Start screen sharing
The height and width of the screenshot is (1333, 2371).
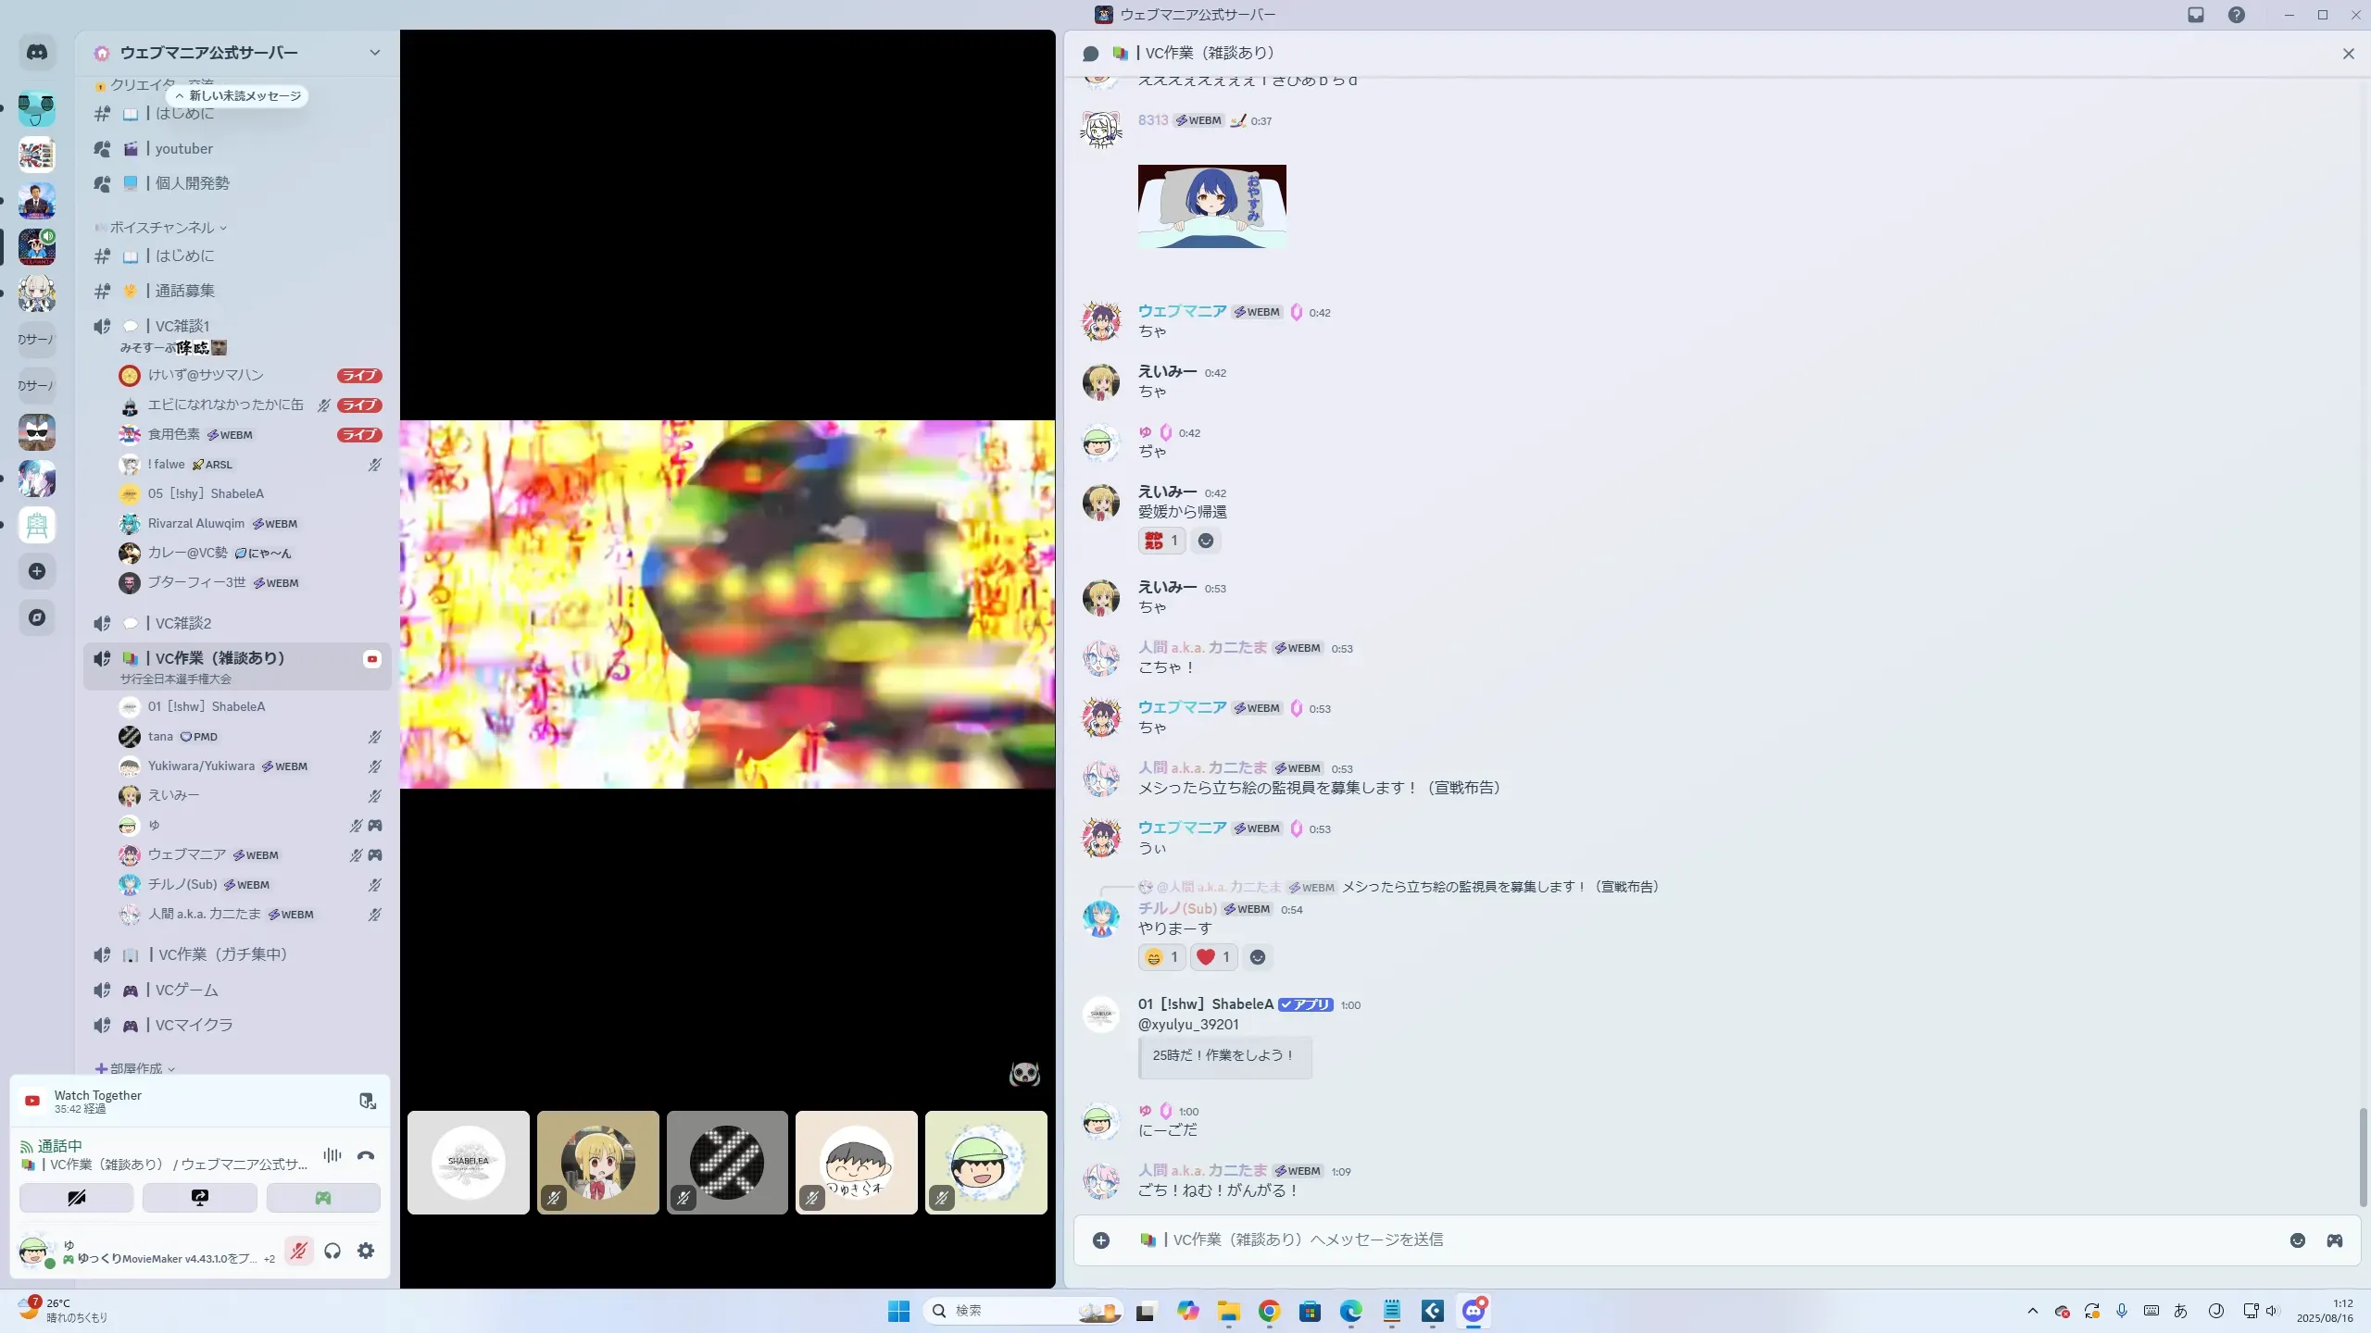tap(199, 1198)
